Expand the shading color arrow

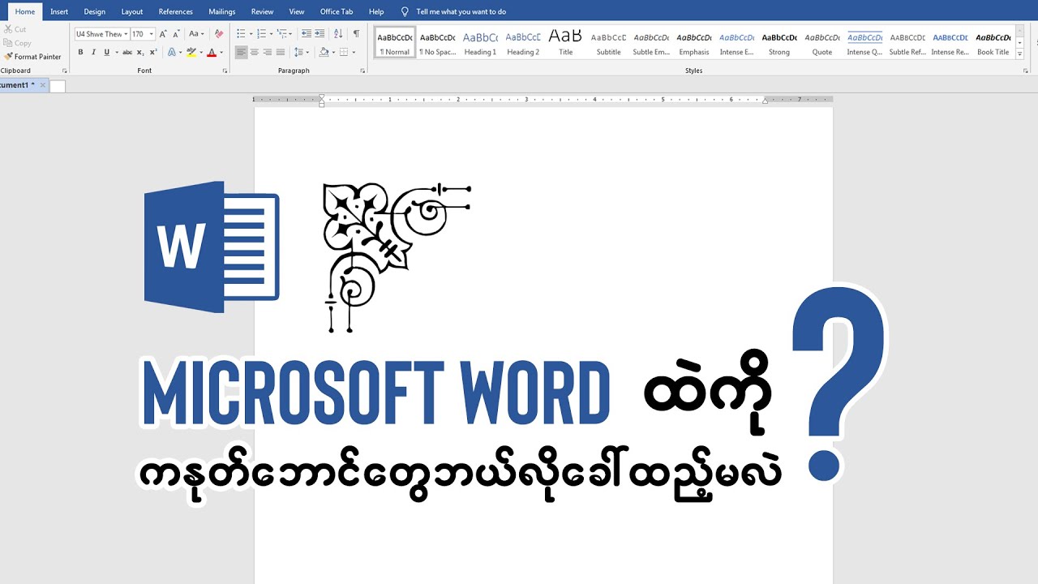tap(332, 52)
